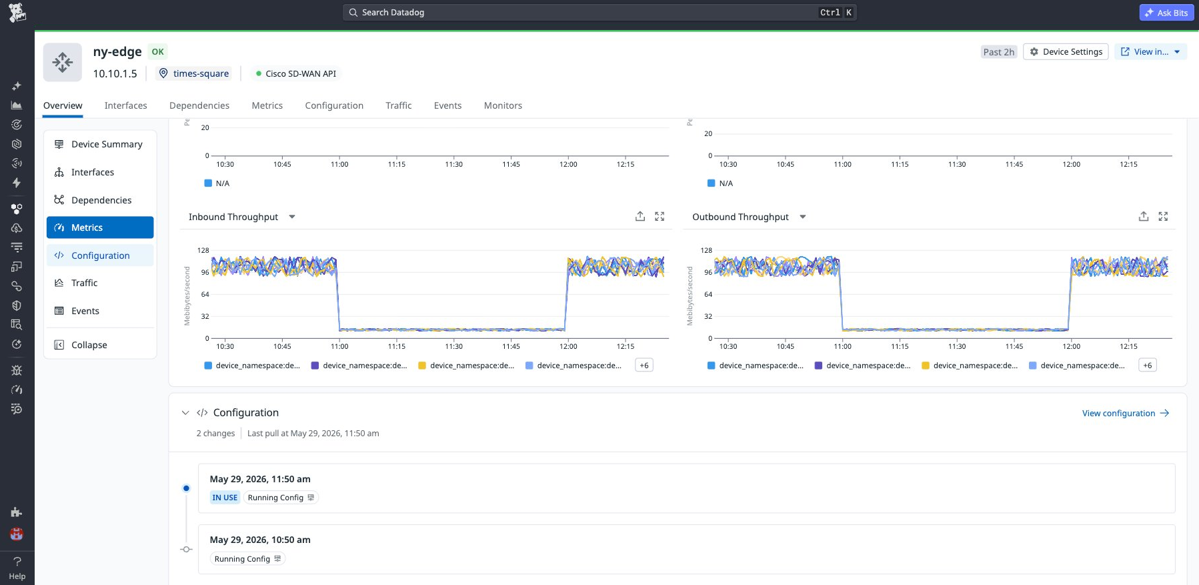Select the May 29, 11:50 am timeline marker
The image size is (1199, 585).
point(186,488)
